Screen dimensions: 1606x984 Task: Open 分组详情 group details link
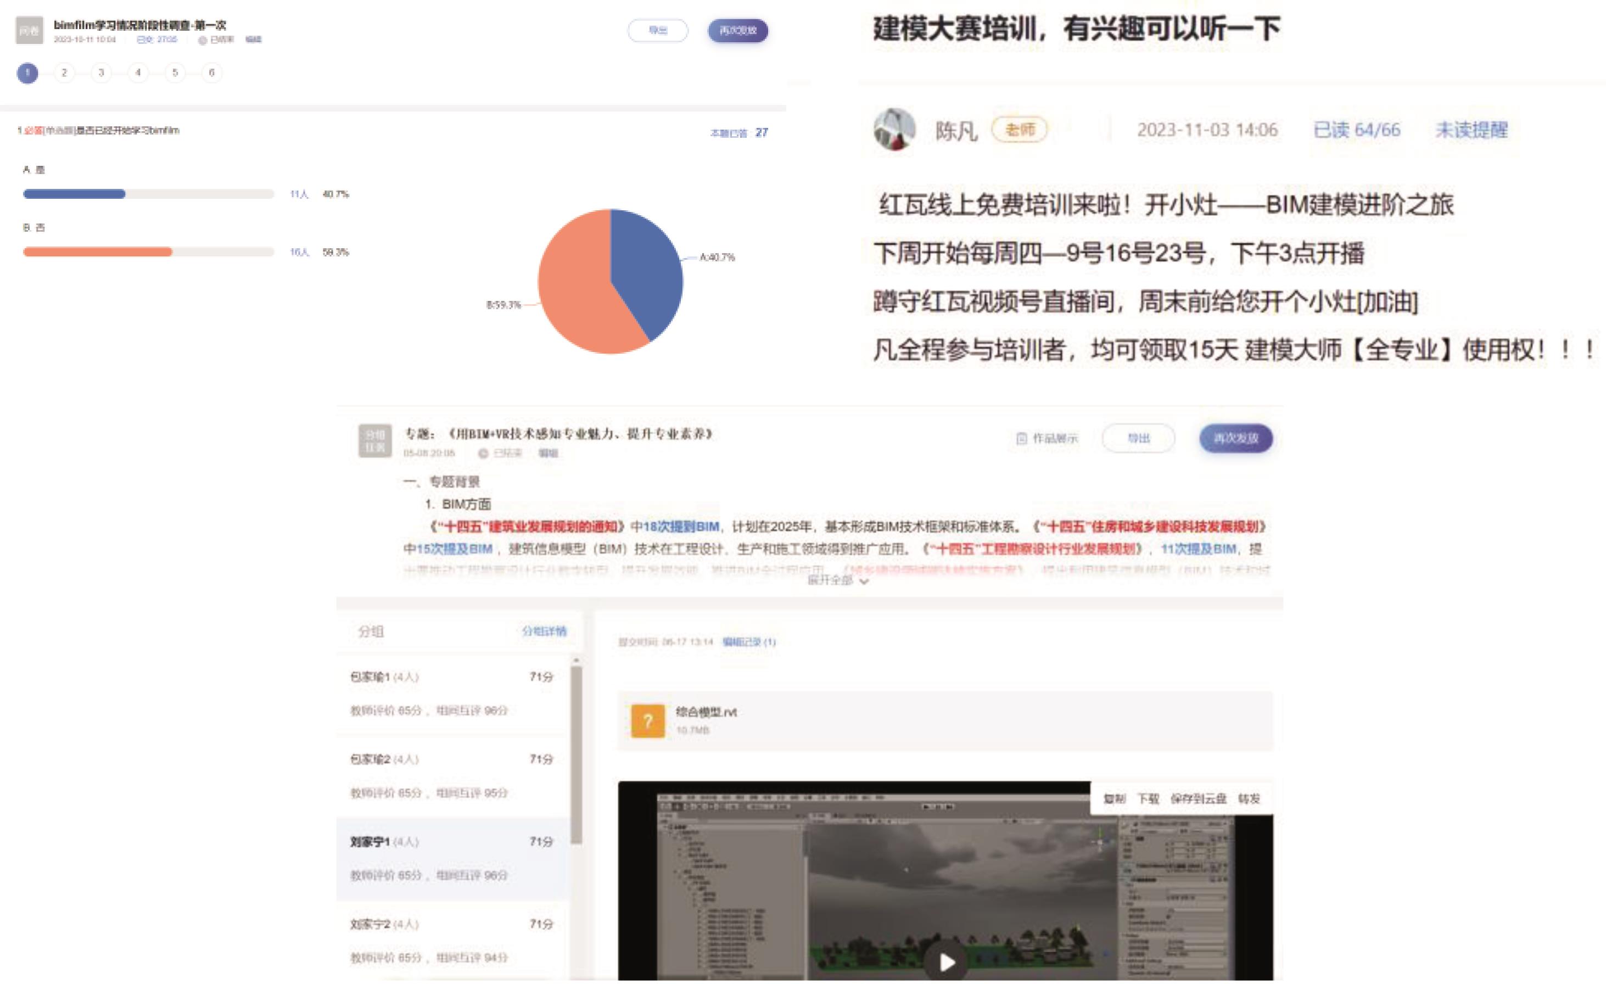[544, 631]
